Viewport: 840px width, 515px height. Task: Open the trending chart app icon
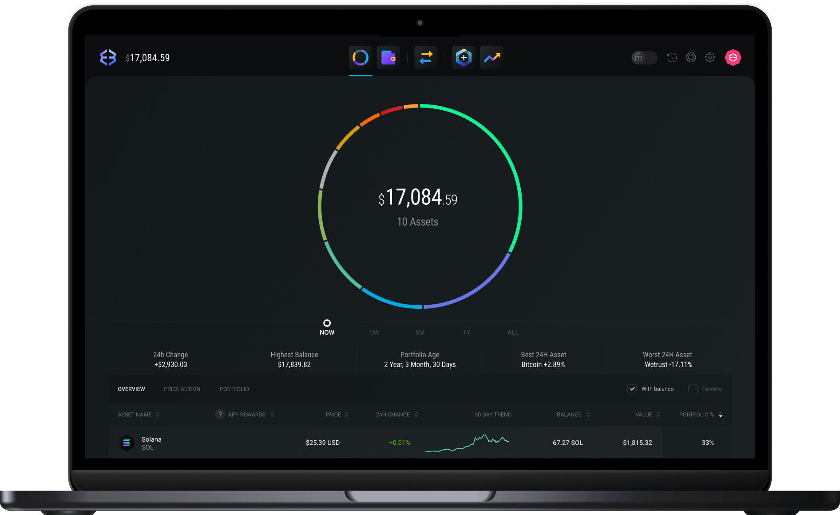(492, 57)
